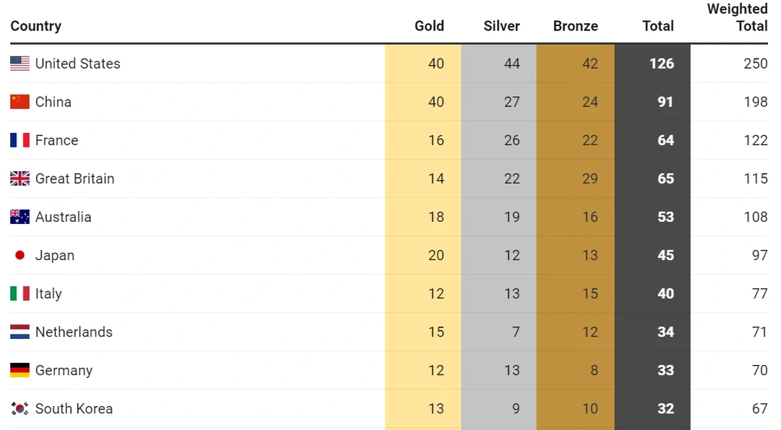Click the South Korea flag icon
The width and height of the screenshot is (781, 430).
point(20,408)
